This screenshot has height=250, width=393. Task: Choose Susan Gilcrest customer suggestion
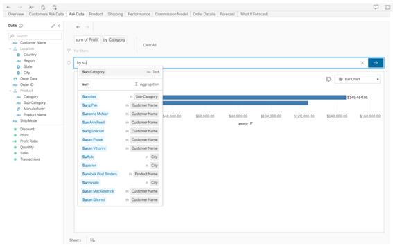[x=121, y=199]
